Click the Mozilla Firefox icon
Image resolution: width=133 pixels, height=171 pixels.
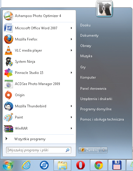pyautogui.click(x=8, y=39)
